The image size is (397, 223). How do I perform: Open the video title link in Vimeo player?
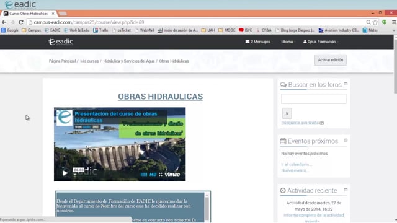pos(116,117)
